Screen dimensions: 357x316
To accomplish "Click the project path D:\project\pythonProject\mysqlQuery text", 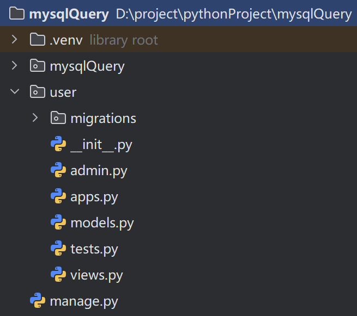I will [233, 14].
